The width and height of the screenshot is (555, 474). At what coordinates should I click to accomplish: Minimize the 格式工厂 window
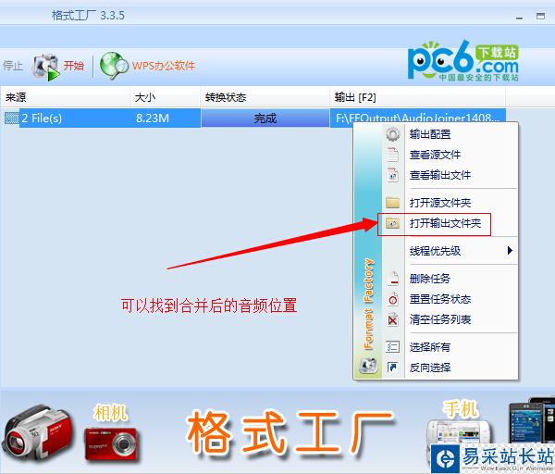coord(519,17)
